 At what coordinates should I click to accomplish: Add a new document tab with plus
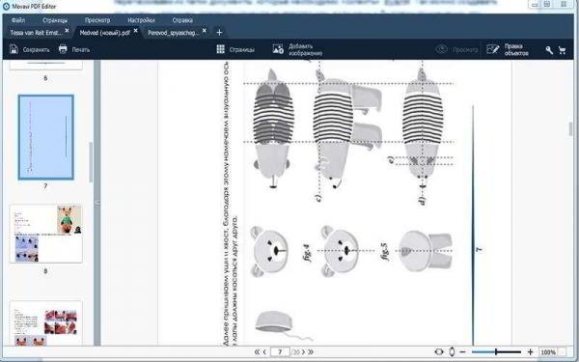219,33
